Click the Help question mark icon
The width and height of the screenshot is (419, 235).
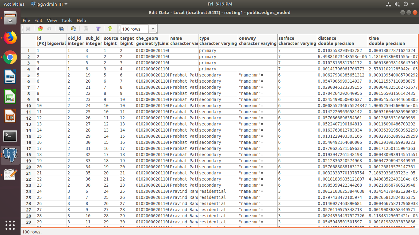110,29
